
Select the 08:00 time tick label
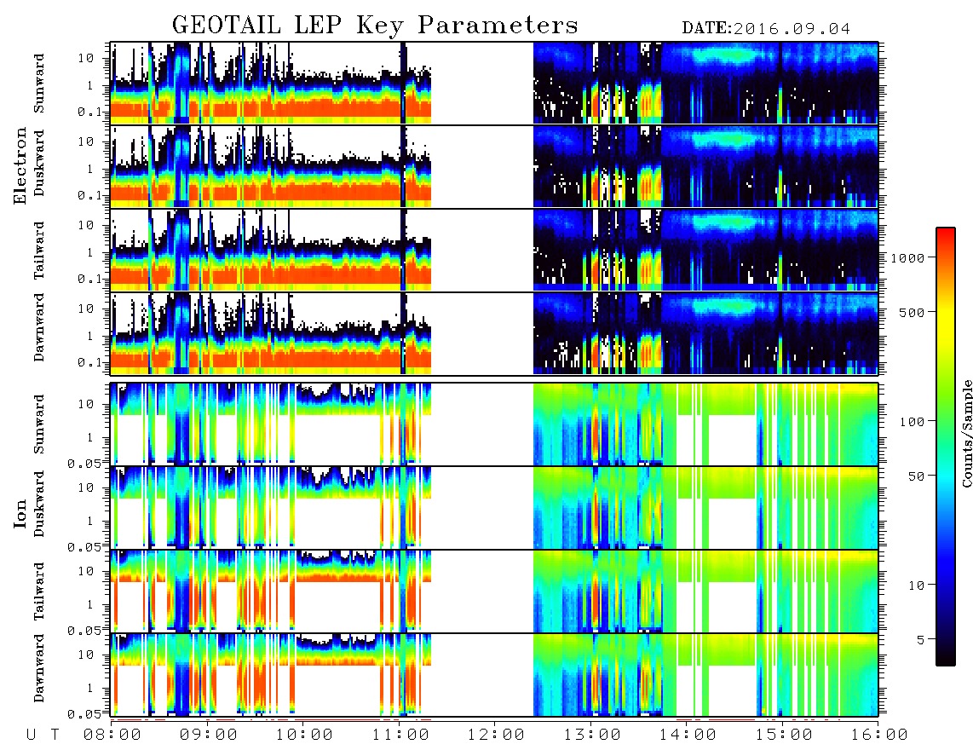point(112,735)
